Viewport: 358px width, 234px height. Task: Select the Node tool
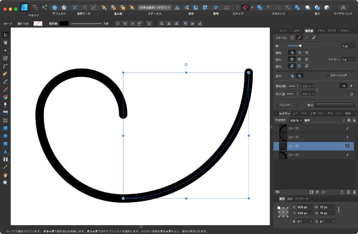[5, 50]
